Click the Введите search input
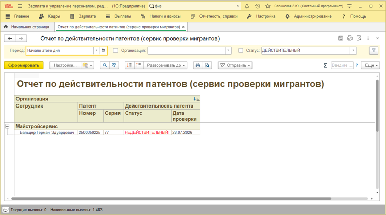386x215 pixels. pyautogui.click(x=342, y=65)
